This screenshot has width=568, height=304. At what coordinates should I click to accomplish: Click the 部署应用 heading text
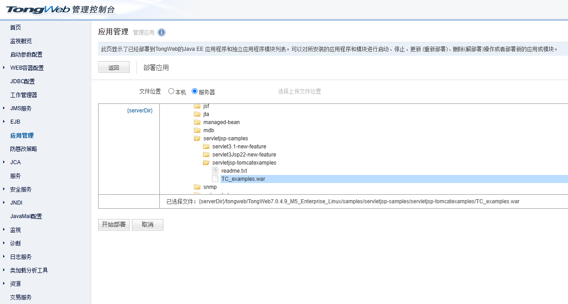[156, 68]
